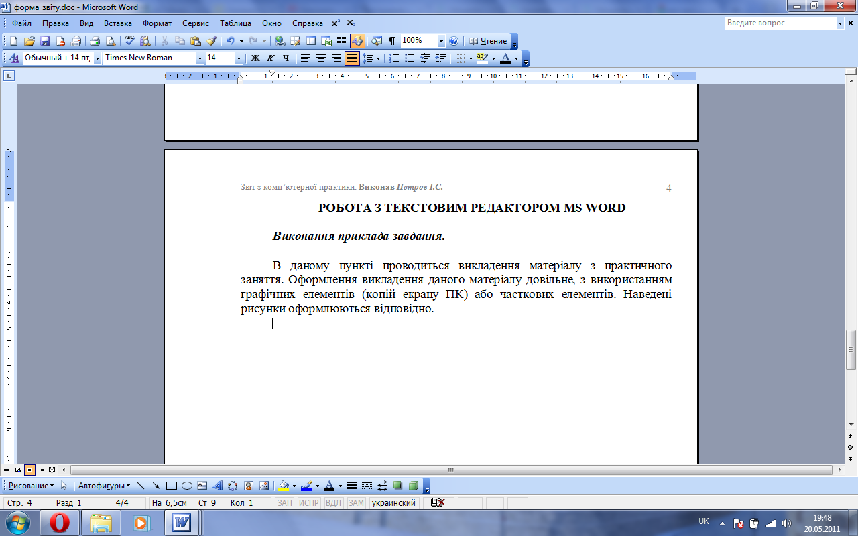
Task: Toggle Justify alignment
Action: pyautogui.click(x=352, y=58)
